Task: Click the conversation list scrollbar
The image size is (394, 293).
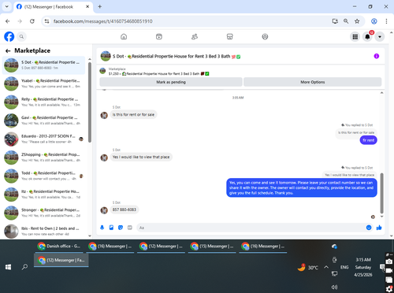Action: [90, 102]
